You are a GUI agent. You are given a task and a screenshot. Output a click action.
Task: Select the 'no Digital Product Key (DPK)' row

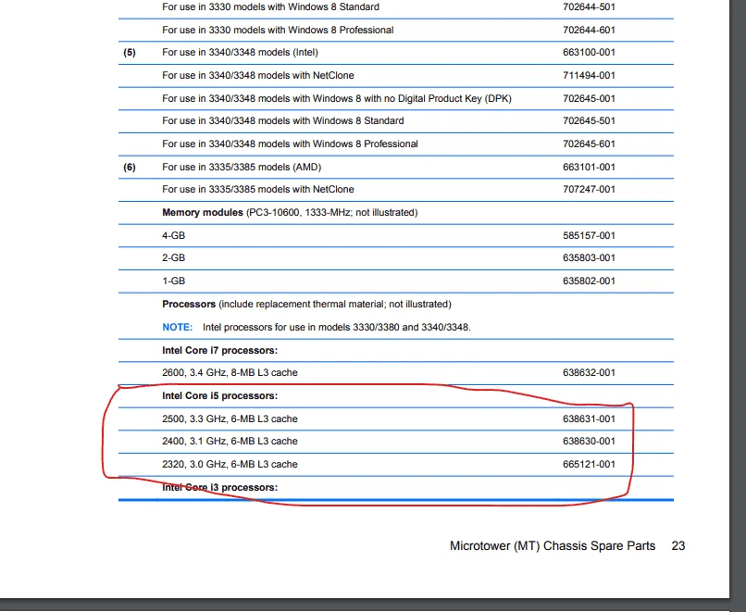[x=337, y=98]
